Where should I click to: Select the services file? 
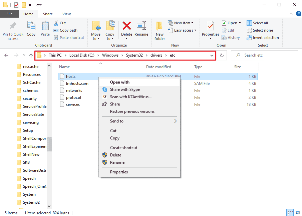[x=73, y=105]
